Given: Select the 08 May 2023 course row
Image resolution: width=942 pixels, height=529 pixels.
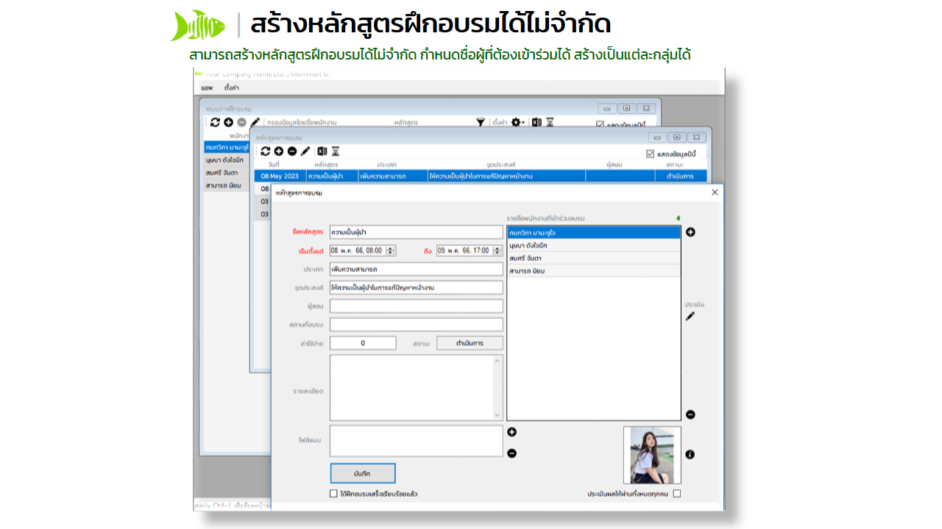Looking at the screenshot, I should [x=481, y=176].
